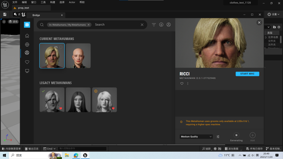Open the downloads queue icon
Viewport: 283px width, 159px height.
[x=161, y=25]
